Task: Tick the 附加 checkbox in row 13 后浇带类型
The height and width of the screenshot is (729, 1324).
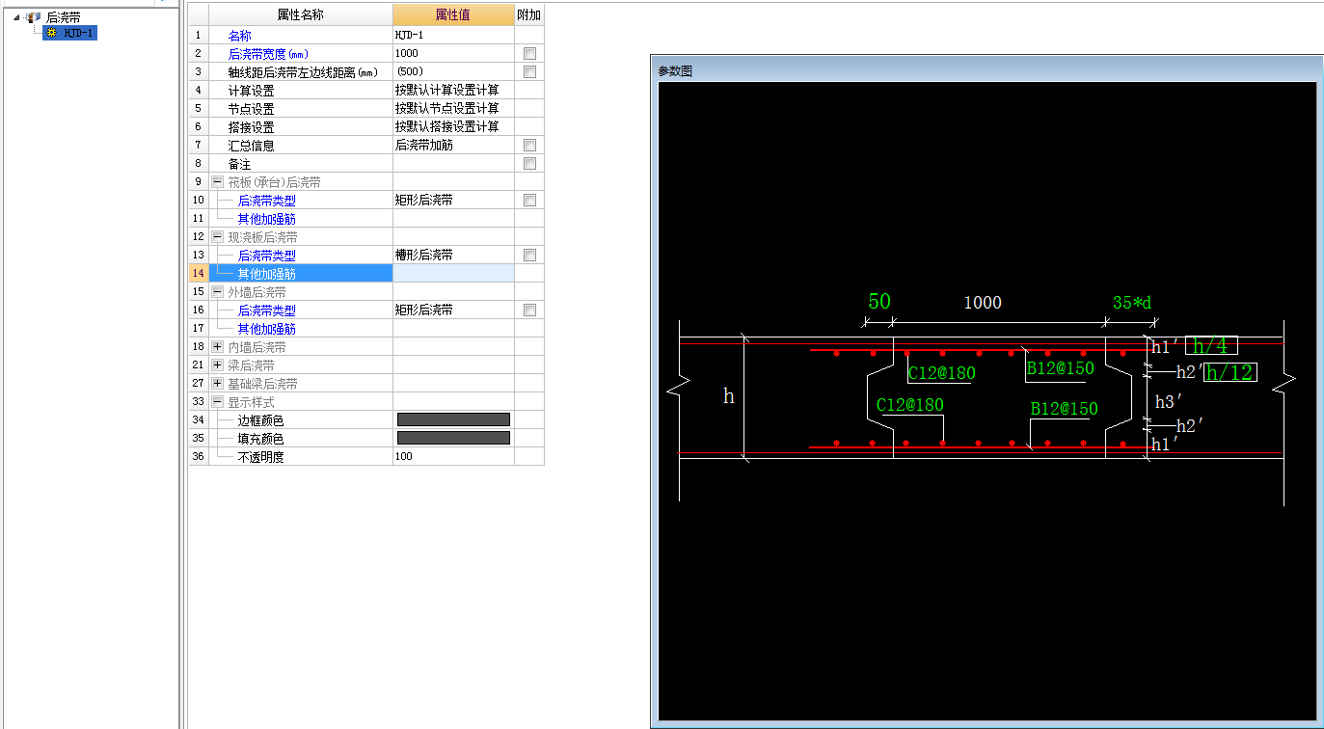Action: click(529, 255)
